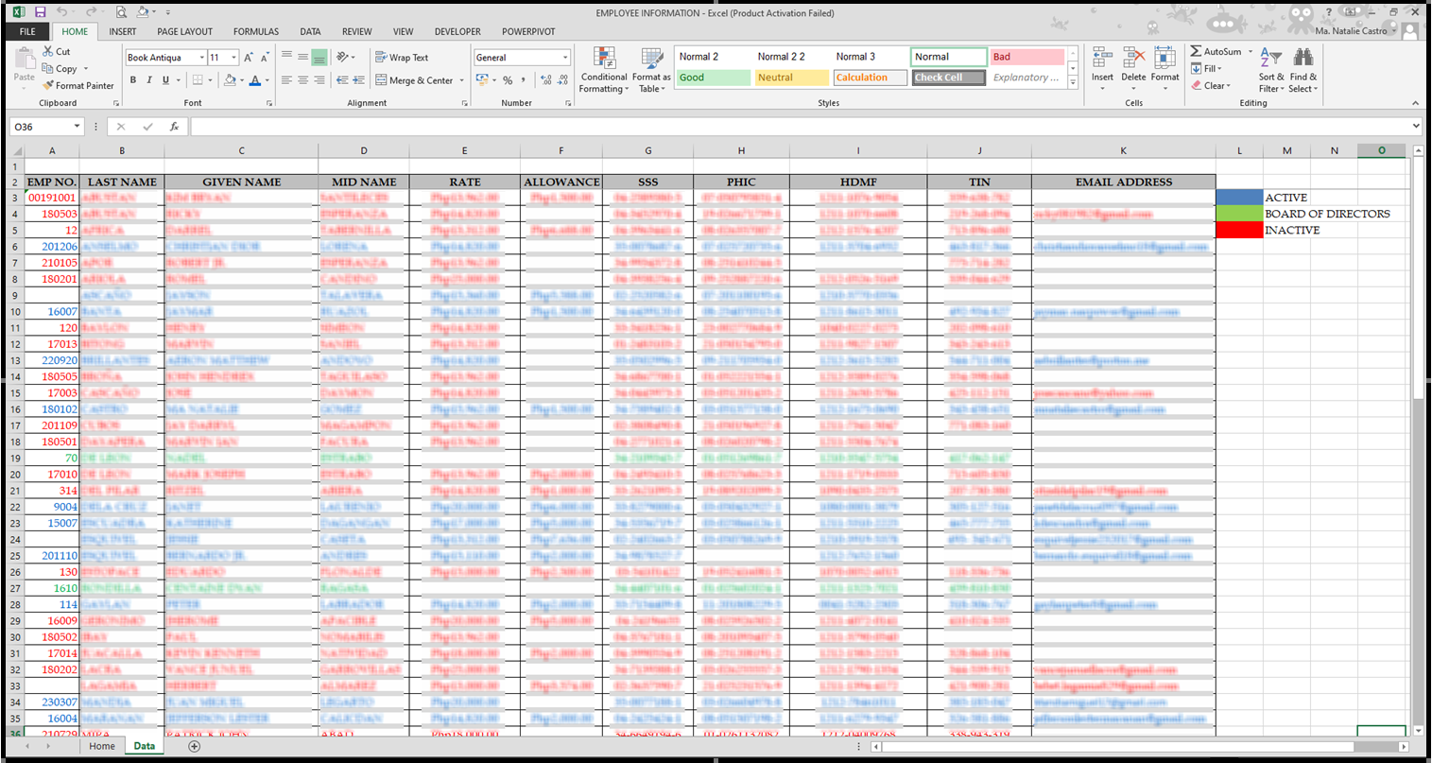Select the red INACTIVE legend color cell
The height and width of the screenshot is (763, 1432).
pyautogui.click(x=1239, y=230)
